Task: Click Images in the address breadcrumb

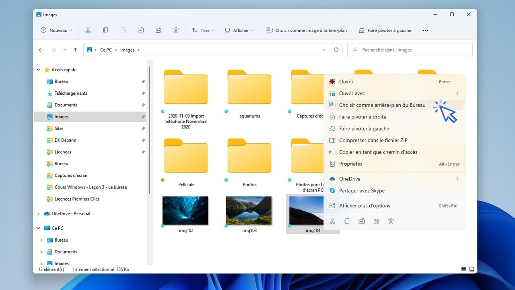Action: click(x=127, y=50)
